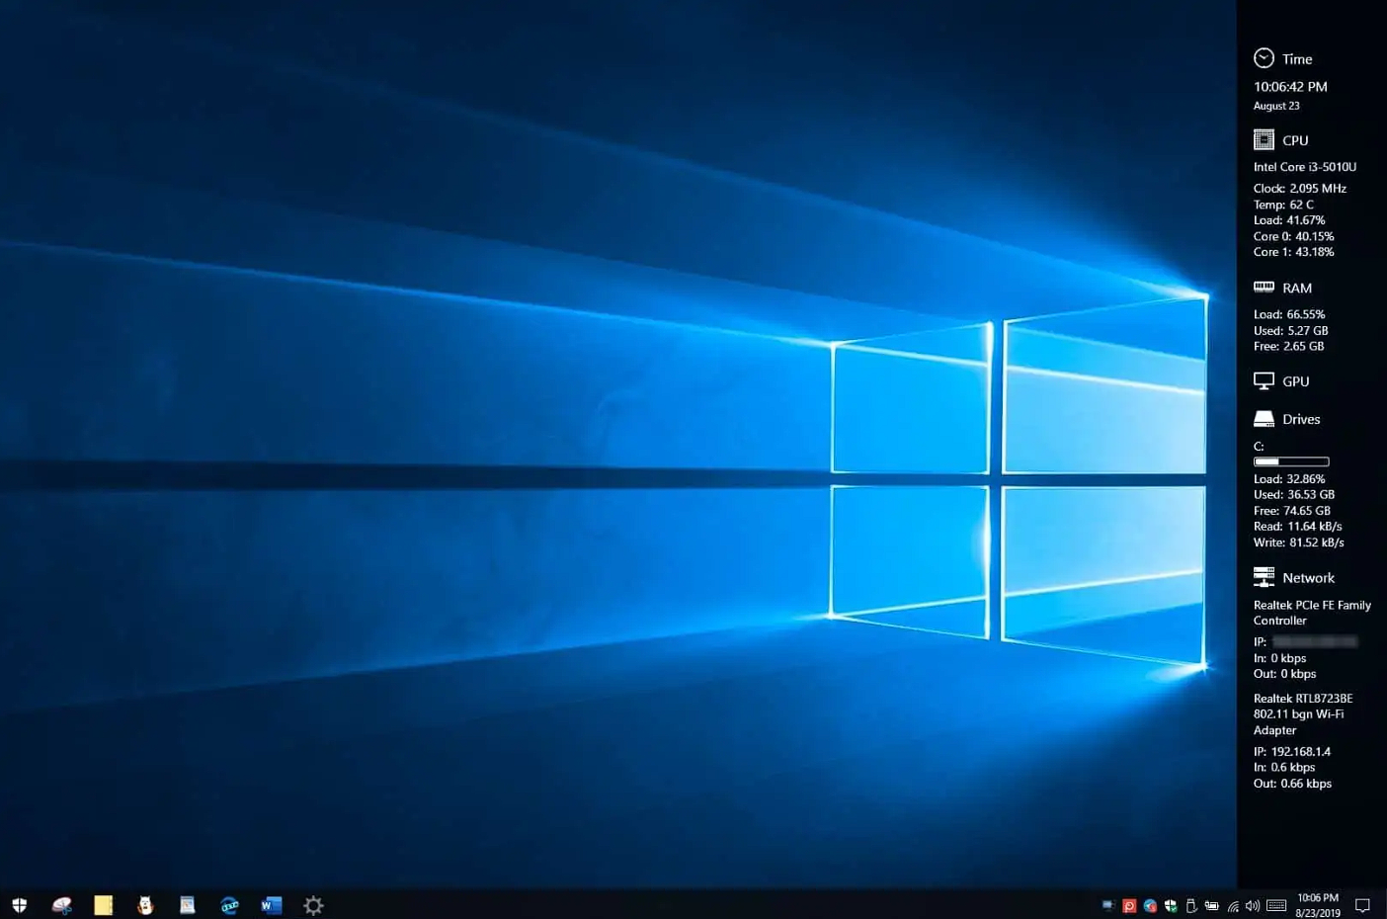Click the CPU Load: 41.67% value
This screenshot has width=1387, height=919.
click(1289, 220)
